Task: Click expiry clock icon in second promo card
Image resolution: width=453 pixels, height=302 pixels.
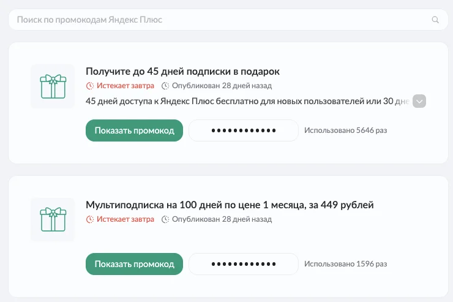Action: [x=90, y=219]
